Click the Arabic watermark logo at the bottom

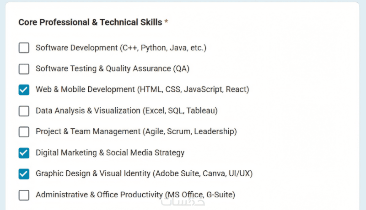click(183, 203)
